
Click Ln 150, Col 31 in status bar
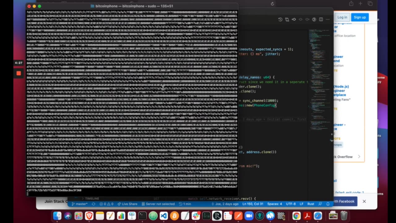[x=253, y=204]
